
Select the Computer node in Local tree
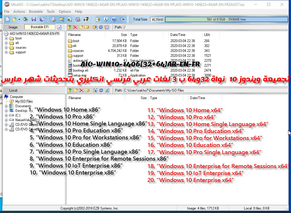(x=16, y=97)
